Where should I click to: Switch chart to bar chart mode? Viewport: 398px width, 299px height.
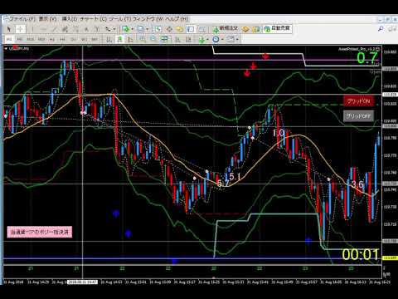click(109, 39)
